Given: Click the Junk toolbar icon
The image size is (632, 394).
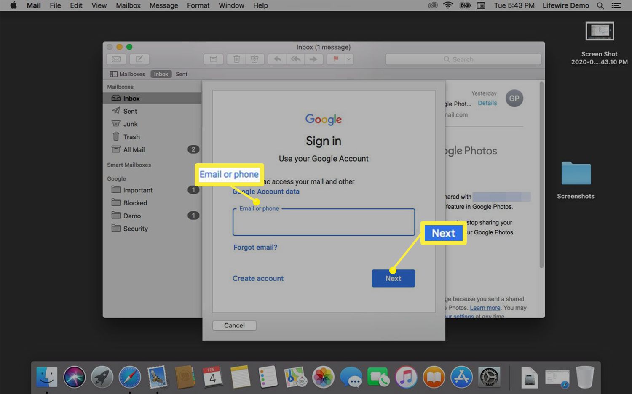Looking at the screenshot, I should pyautogui.click(x=254, y=59).
